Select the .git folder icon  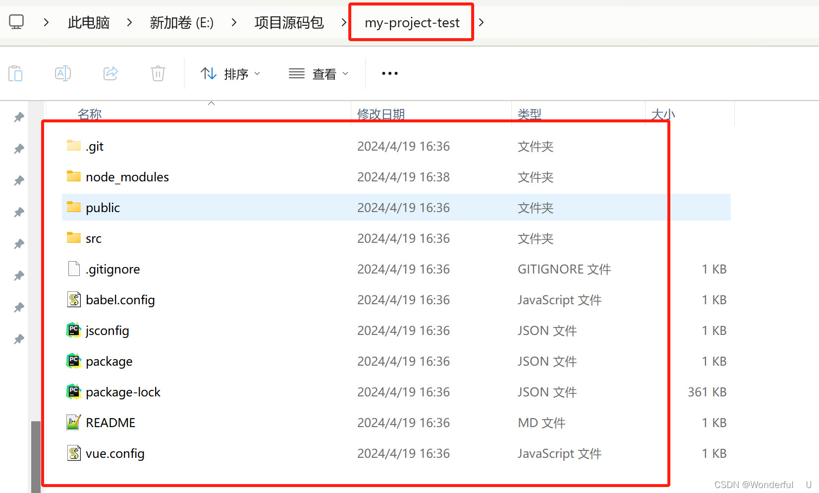tap(74, 145)
